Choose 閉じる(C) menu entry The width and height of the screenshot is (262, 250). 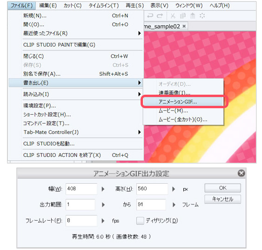click(76, 56)
